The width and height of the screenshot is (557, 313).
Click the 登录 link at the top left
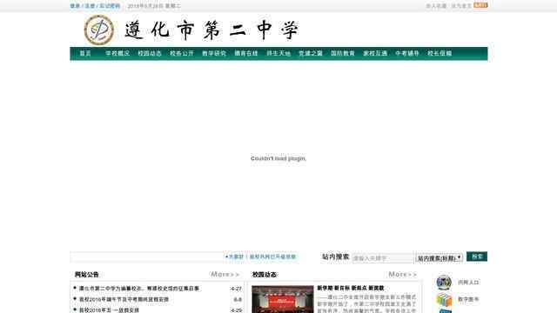pyautogui.click(x=75, y=6)
